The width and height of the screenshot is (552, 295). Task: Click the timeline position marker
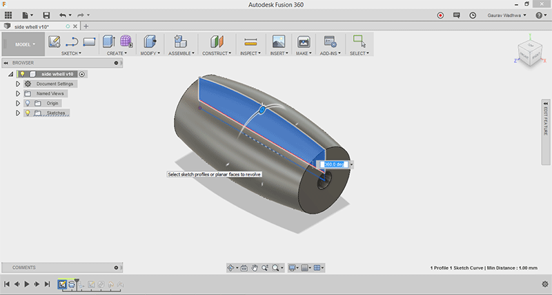(77, 281)
